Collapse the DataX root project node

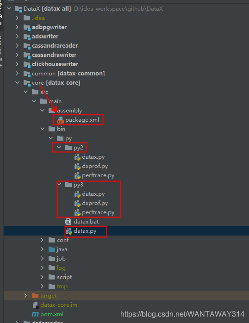tap(9, 9)
